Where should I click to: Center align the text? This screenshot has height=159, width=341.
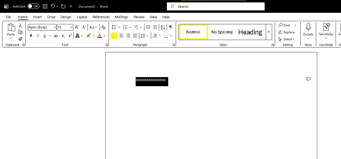(121, 36)
